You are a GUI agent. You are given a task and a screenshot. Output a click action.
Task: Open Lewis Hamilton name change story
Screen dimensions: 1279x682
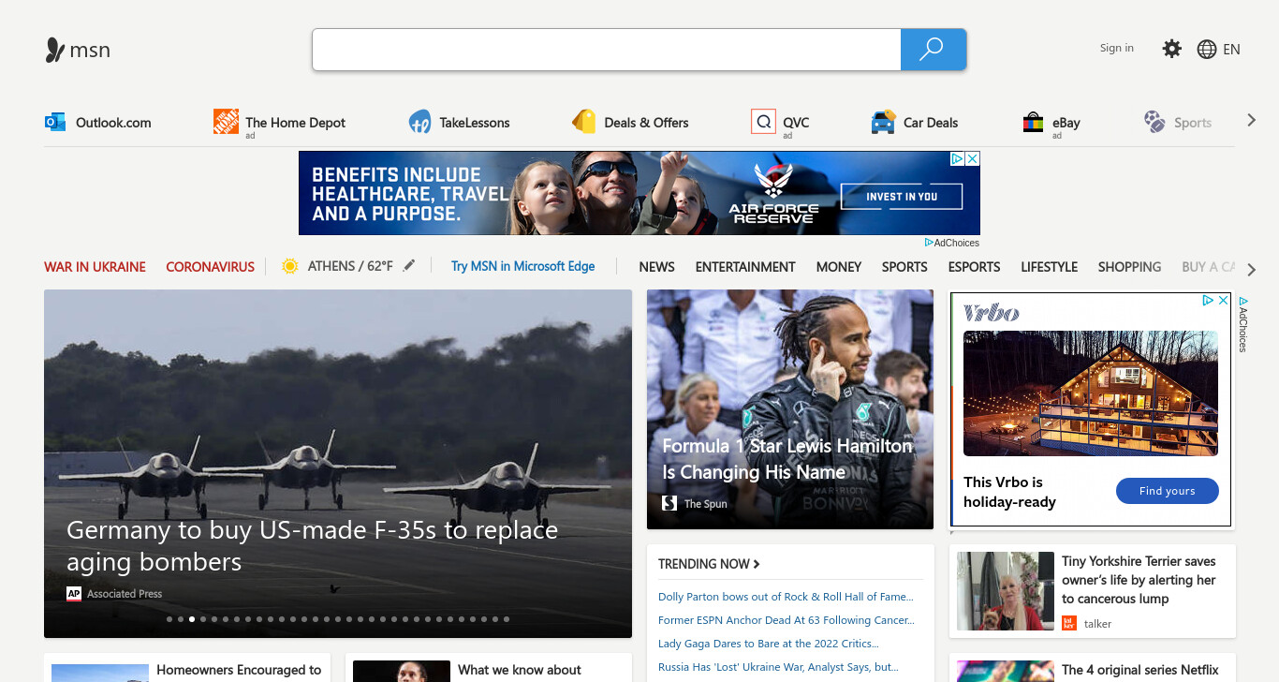click(787, 459)
